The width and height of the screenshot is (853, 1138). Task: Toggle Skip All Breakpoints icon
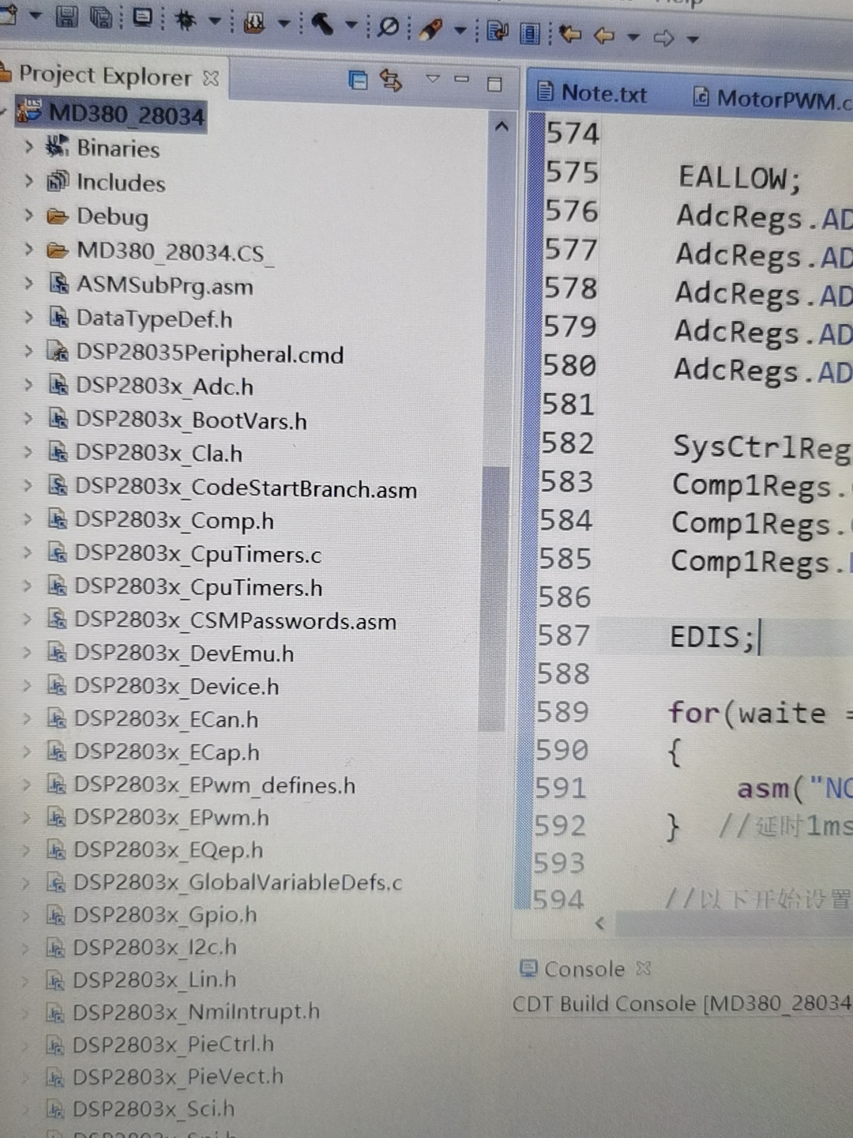(x=388, y=27)
